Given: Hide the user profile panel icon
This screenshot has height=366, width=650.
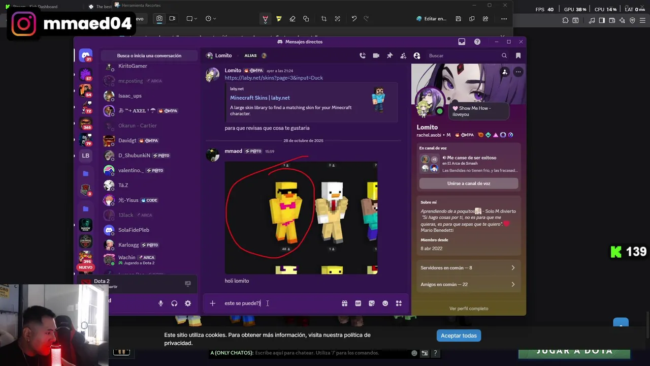Looking at the screenshot, I should point(417,55).
